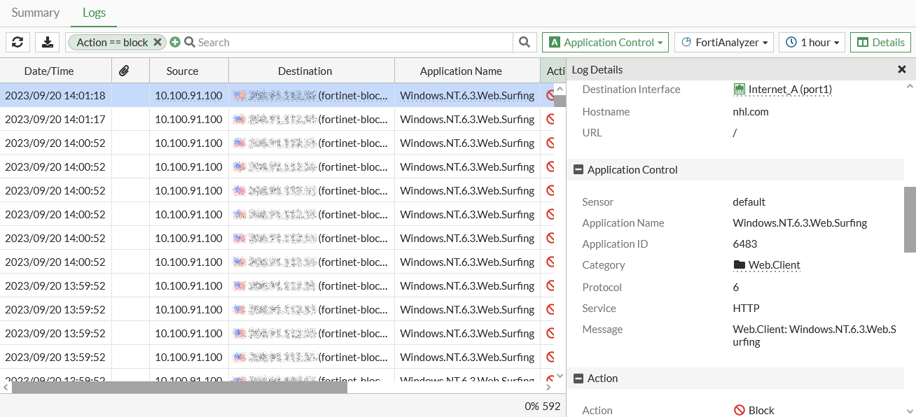The image size is (916, 417).
Task: Add a new search filter via green plus
Action: pyautogui.click(x=175, y=42)
